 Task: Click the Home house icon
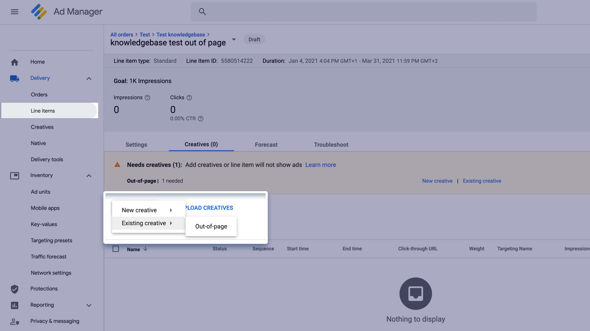point(15,62)
